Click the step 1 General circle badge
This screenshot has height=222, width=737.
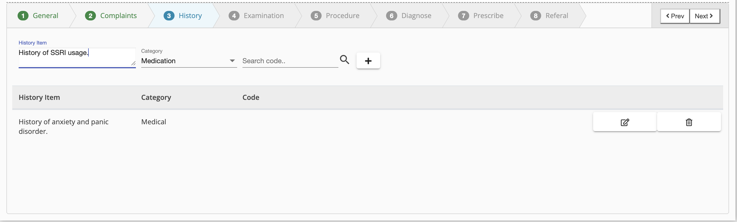click(23, 16)
